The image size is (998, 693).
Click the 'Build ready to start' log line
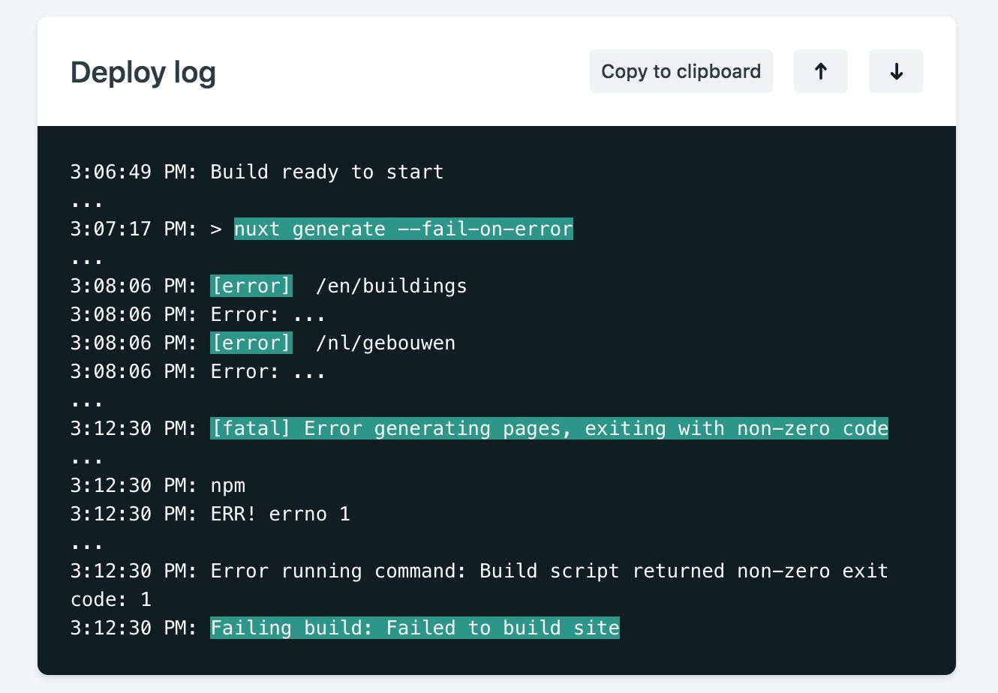tap(257, 172)
